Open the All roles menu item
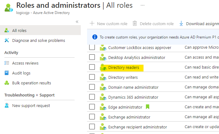The height and width of the screenshot is (134, 219). coord(19,30)
